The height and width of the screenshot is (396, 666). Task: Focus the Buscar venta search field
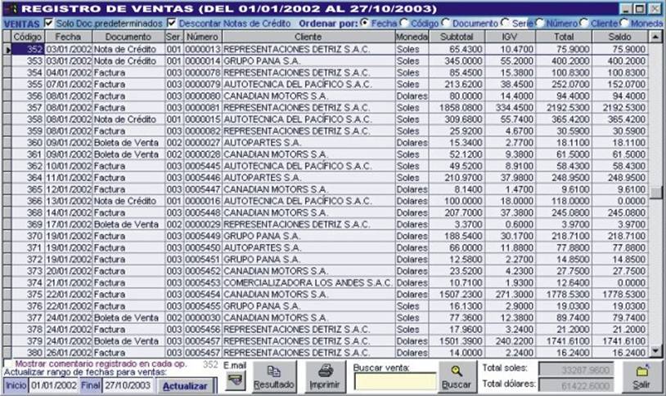pos(395,381)
